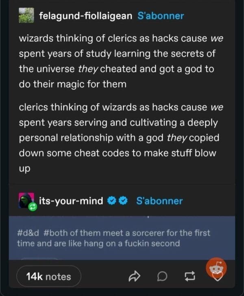This screenshot has width=244, height=296.
Task: Follow its-your-mind via the S'abonner link
Action: click(159, 201)
